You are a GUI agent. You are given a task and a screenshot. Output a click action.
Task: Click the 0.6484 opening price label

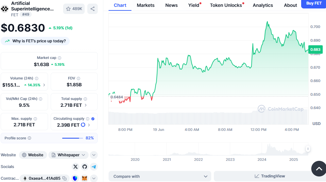117,97
